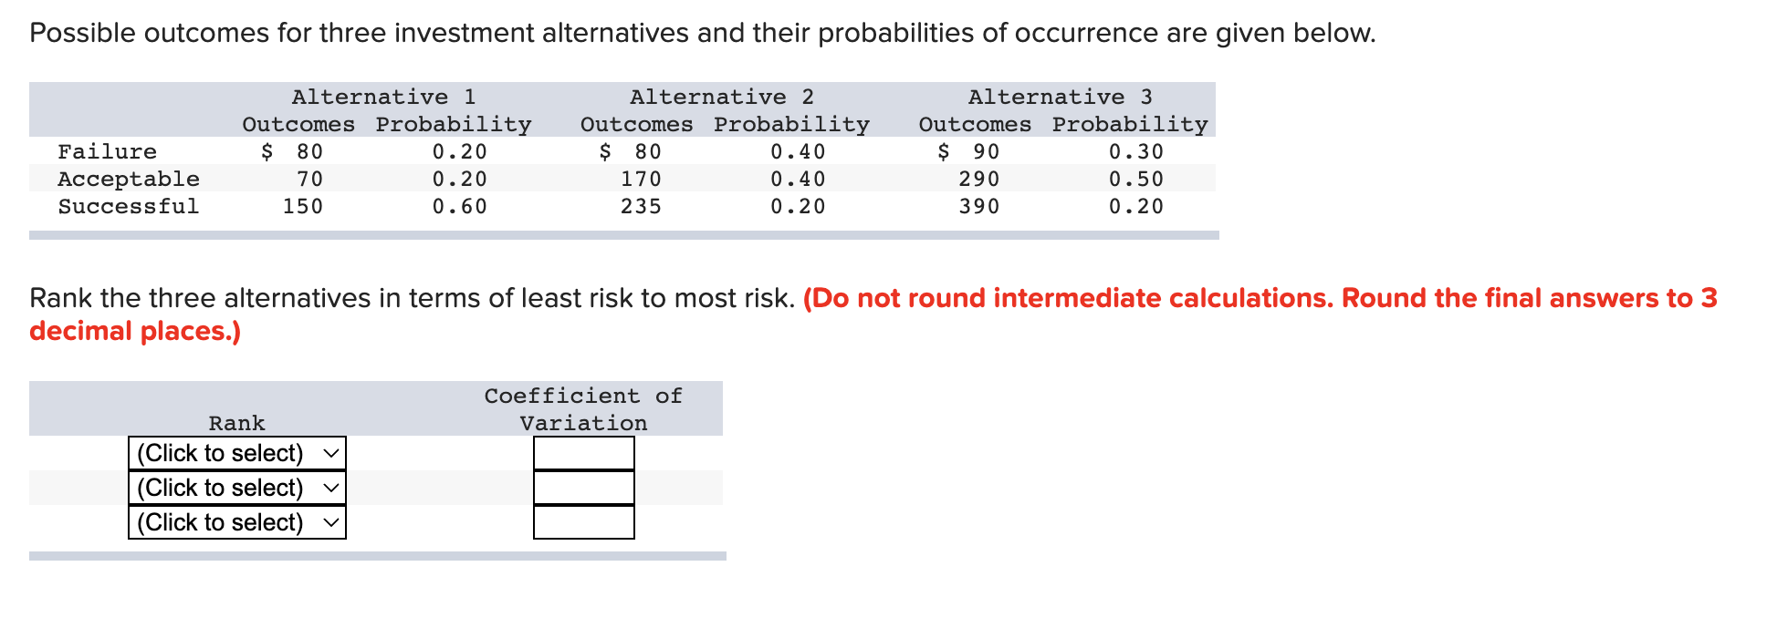The width and height of the screenshot is (1767, 618).
Task: Open the second Rank dropdown
Action: click(236, 487)
